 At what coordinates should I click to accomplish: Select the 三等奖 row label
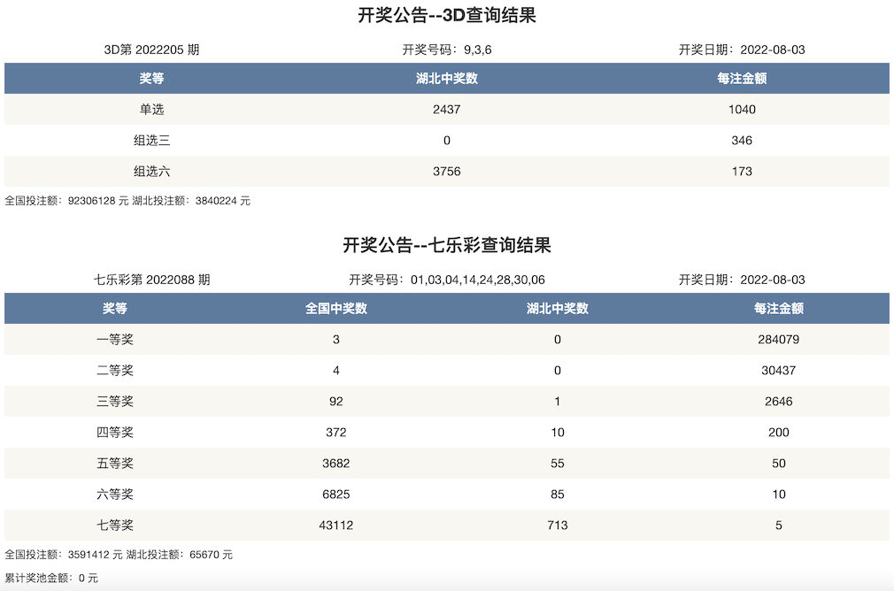pos(114,401)
